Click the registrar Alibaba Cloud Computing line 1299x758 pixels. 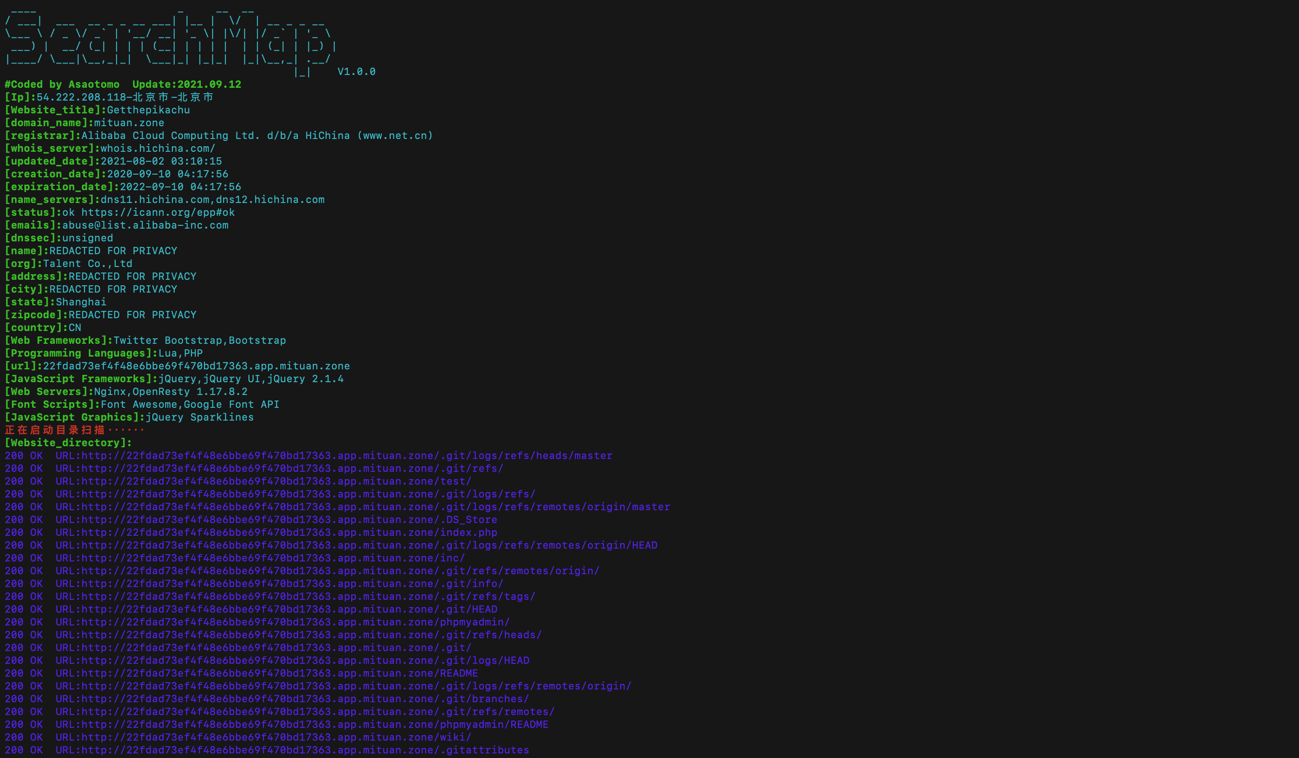point(219,135)
